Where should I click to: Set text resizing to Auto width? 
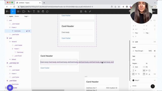144,71
